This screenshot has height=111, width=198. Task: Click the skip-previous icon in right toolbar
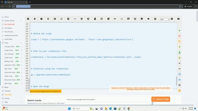(179, 69)
